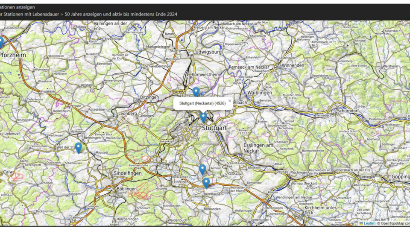Click the 'Remseck am Neckar' map label
Screen dimensions: 410x231
coord(249,67)
